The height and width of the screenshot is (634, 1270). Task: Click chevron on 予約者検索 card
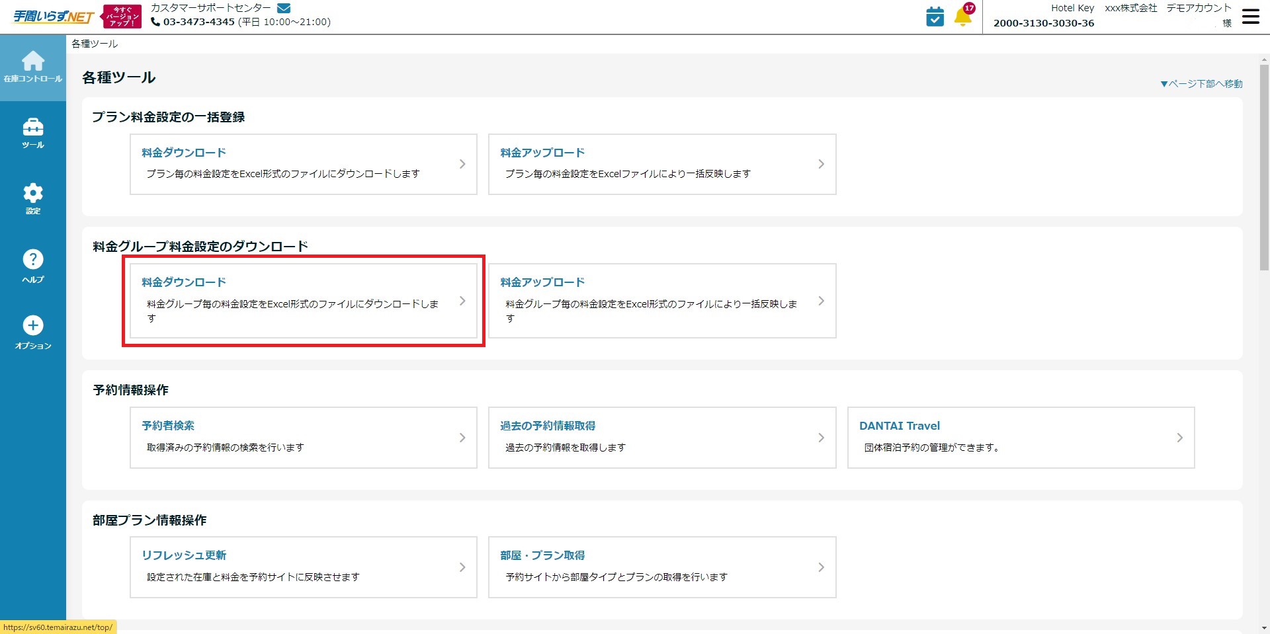[462, 438]
